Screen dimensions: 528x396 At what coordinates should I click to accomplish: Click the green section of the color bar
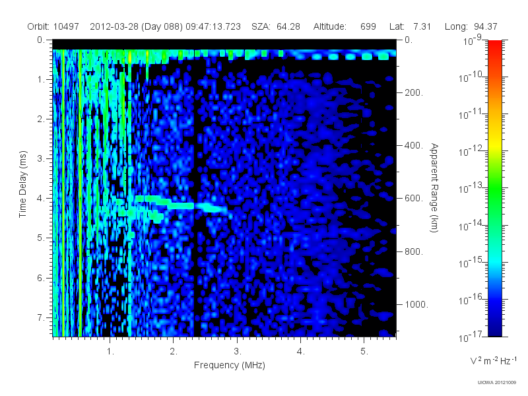point(494,195)
